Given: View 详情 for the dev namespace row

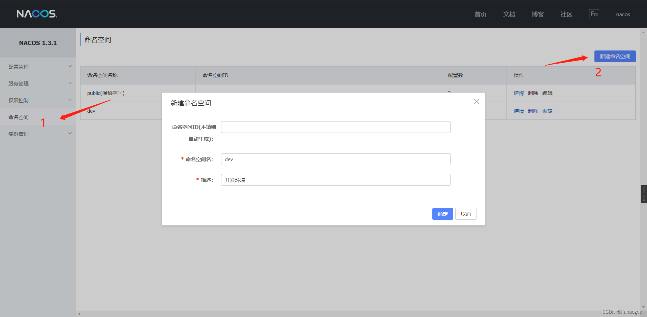Looking at the screenshot, I should [x=519, y=111].
